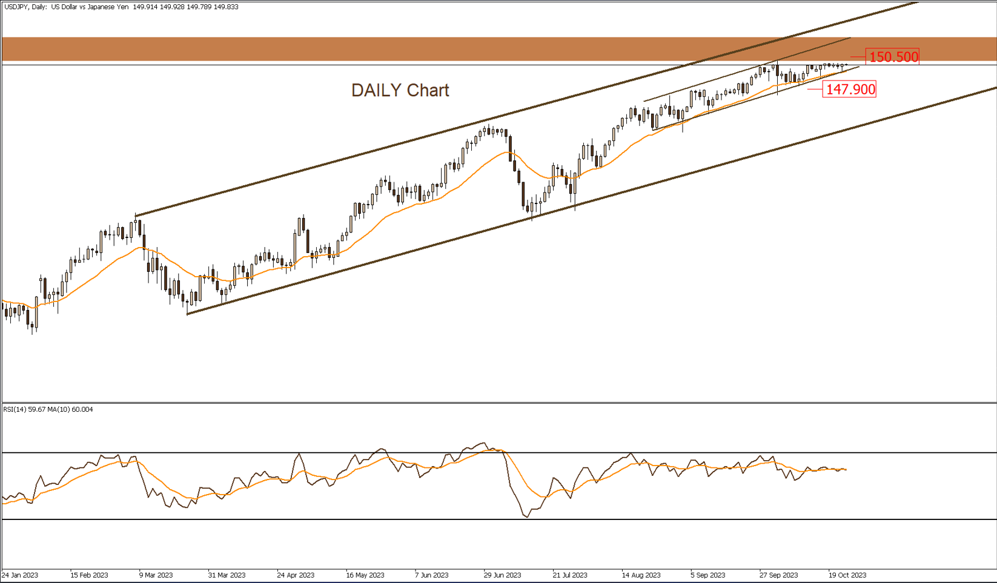997x583 pixels.
Task: Click the 16 May 2023 date label
Action: (x=365, y=575)
